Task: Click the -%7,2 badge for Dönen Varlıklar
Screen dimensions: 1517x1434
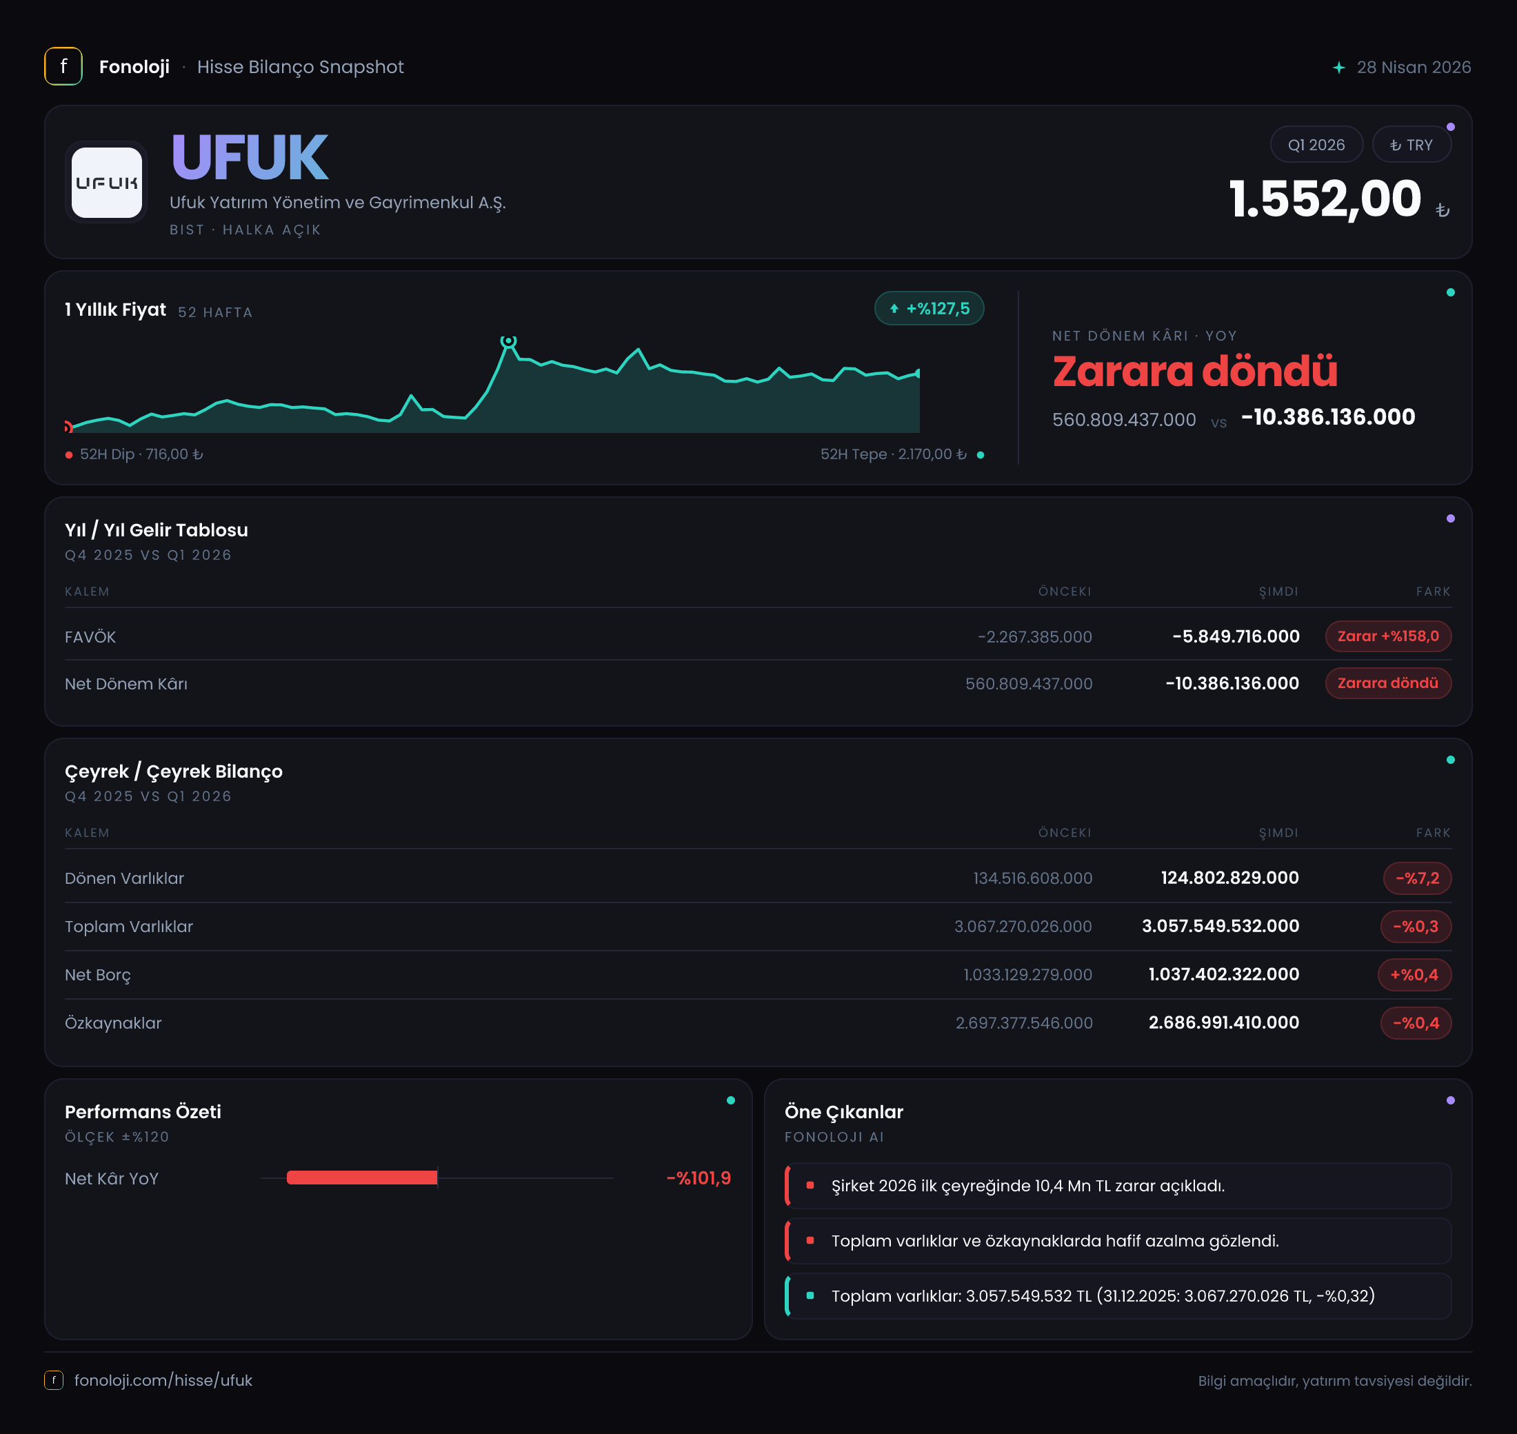Action: 1417,878
